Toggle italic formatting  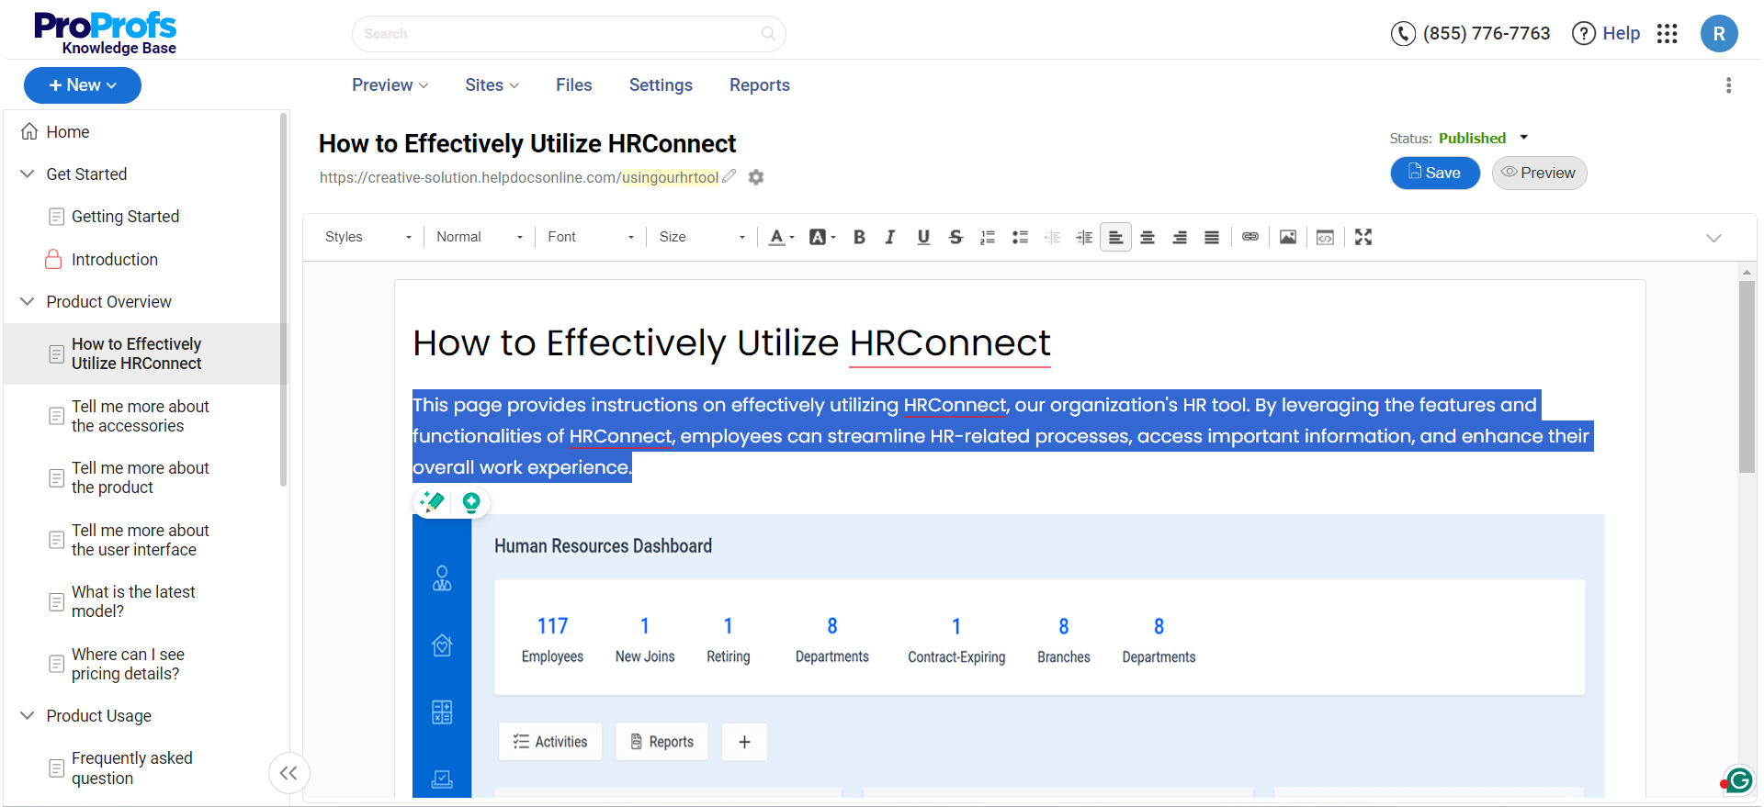(x=890, y=237)
